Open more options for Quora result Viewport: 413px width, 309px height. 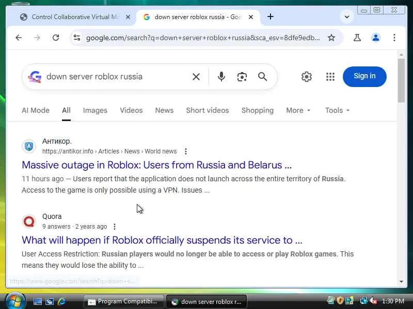click(x=114, y=227)
